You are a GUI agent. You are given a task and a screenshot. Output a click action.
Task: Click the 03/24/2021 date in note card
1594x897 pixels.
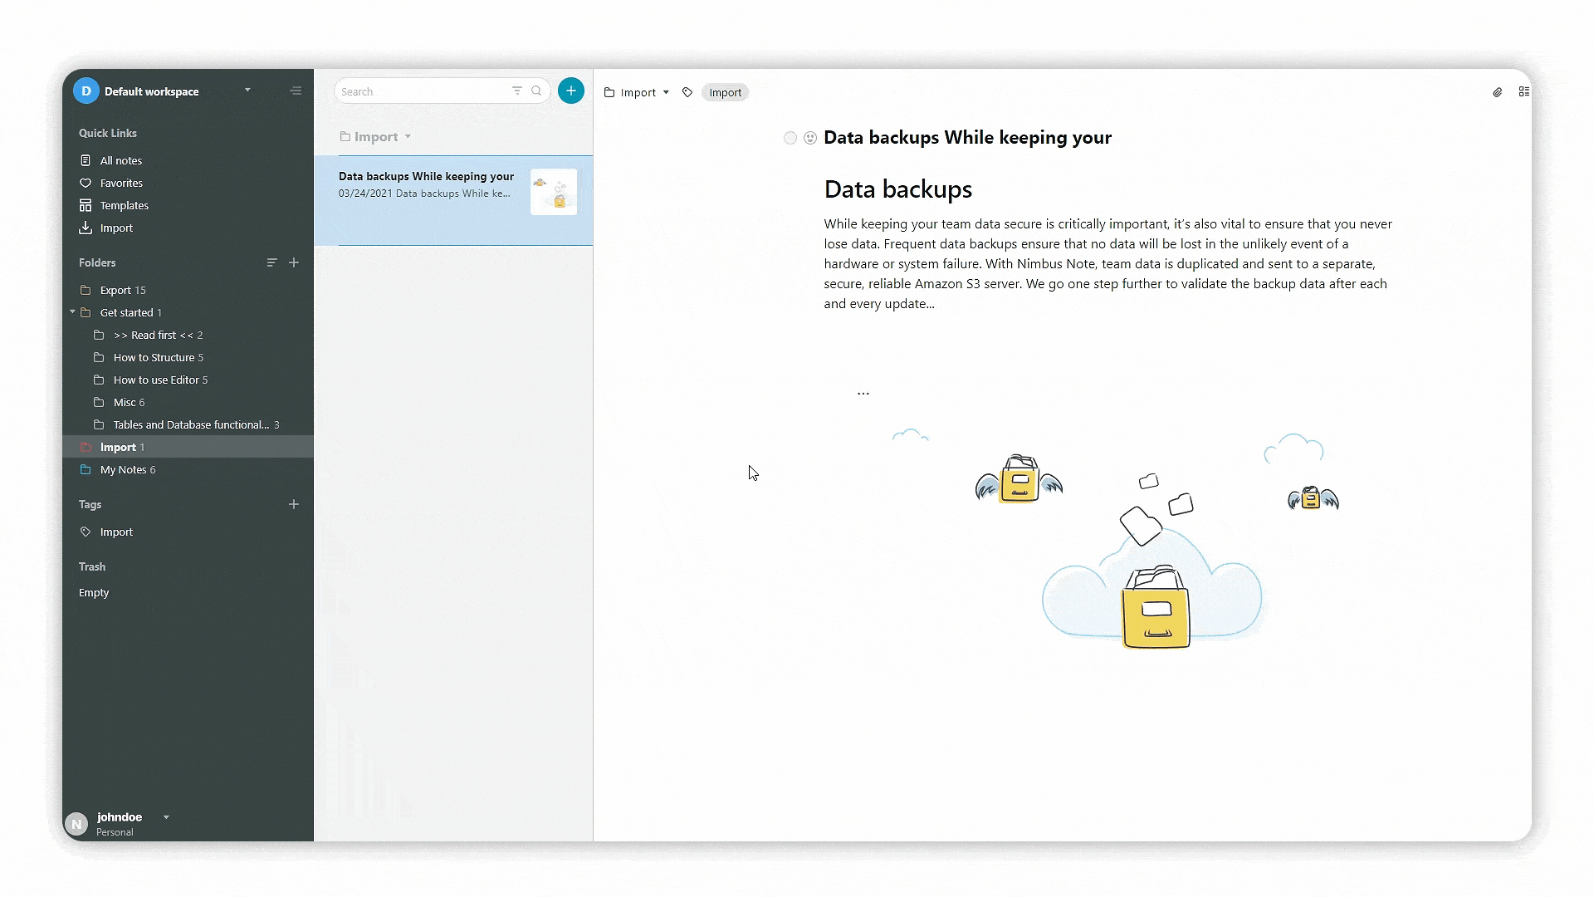365,194
